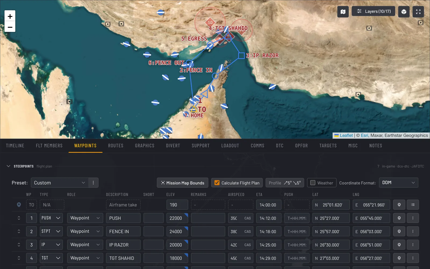Uncheck Calculate Flight Plan checkbox
Viewport: 430px width, 269px height.
pyautogui.click(x=217, y=183)
